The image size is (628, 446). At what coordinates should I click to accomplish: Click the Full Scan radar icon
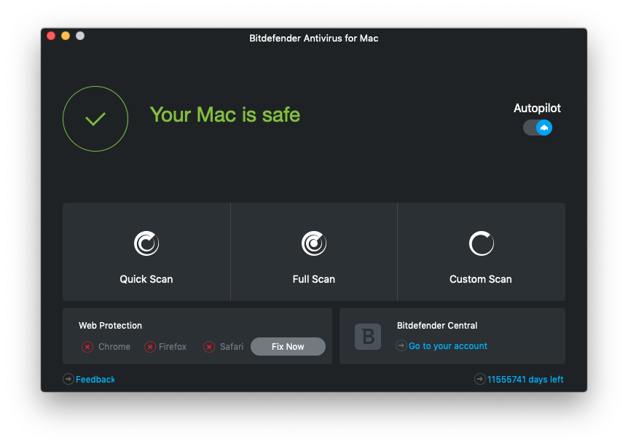[313, 243]
